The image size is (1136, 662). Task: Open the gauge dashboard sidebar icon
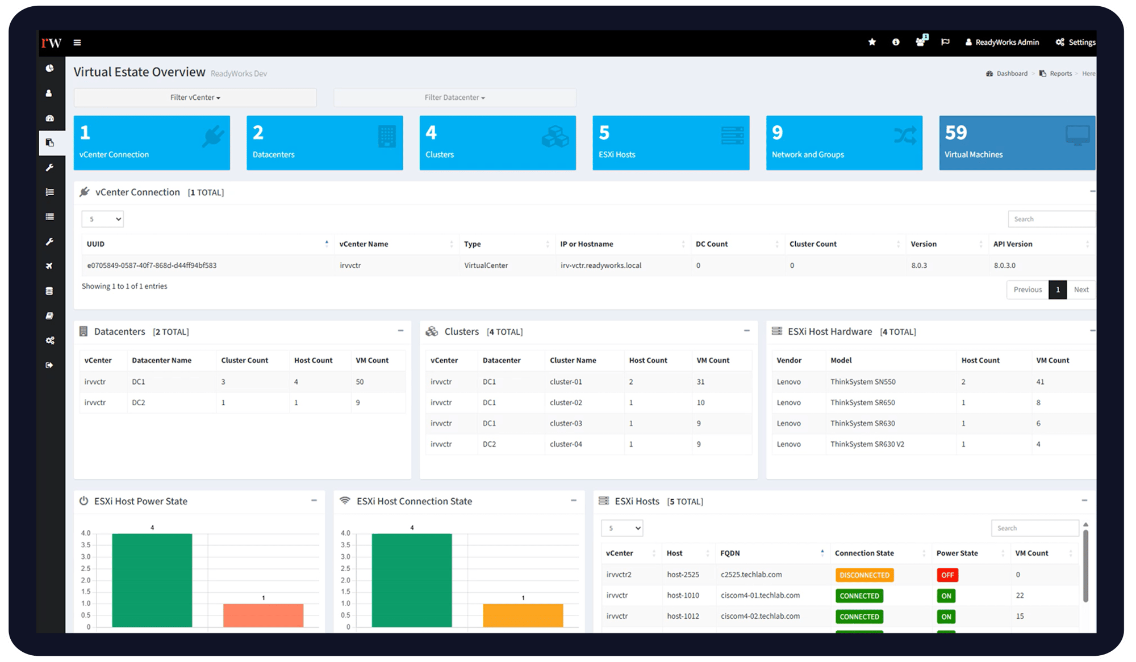click(x=50, y=118)
